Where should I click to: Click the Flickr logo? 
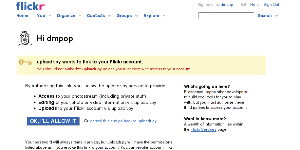pos(30,6)
